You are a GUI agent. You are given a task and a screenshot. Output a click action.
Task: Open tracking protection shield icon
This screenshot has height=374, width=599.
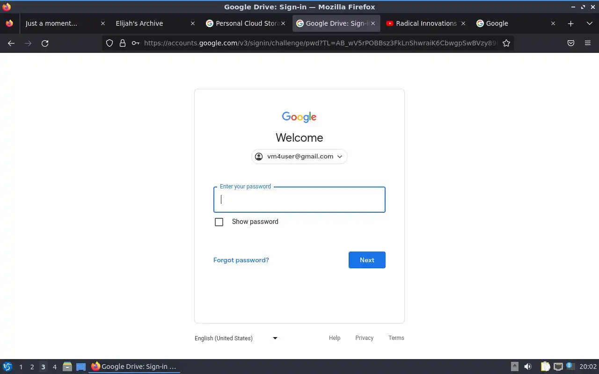[110, 43]
